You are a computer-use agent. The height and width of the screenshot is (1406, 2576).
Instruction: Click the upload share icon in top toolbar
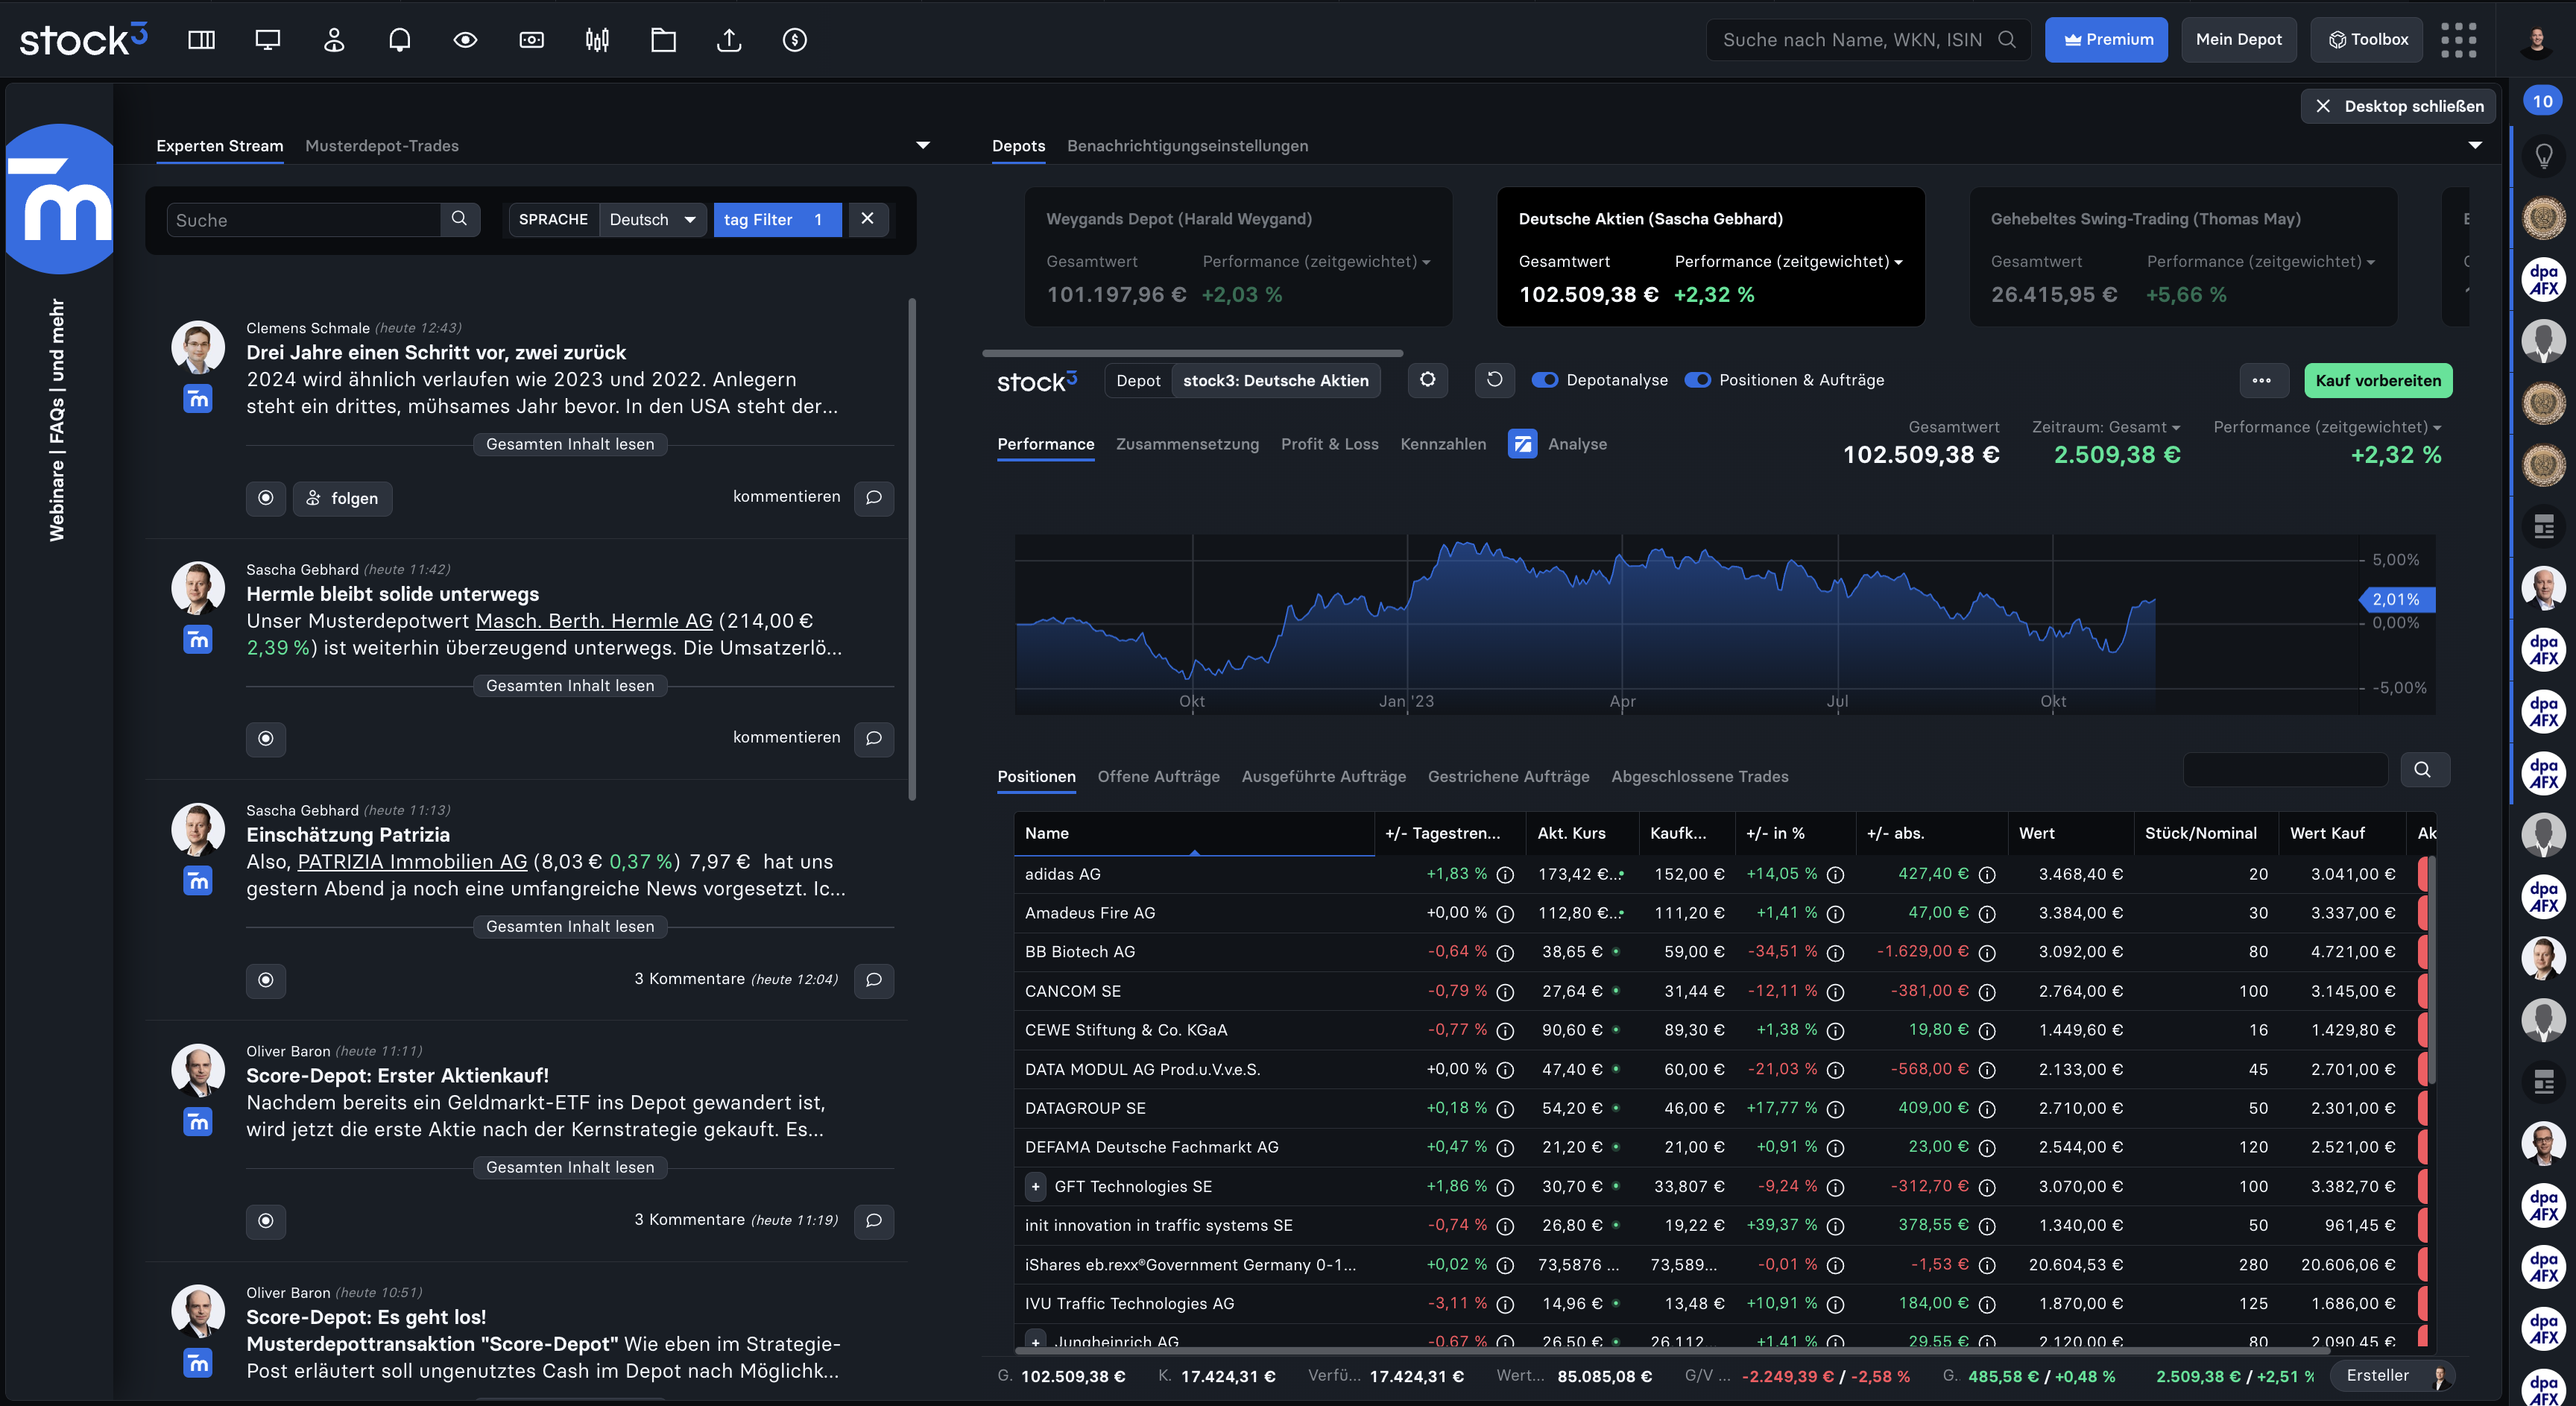(x=729, y=40)
